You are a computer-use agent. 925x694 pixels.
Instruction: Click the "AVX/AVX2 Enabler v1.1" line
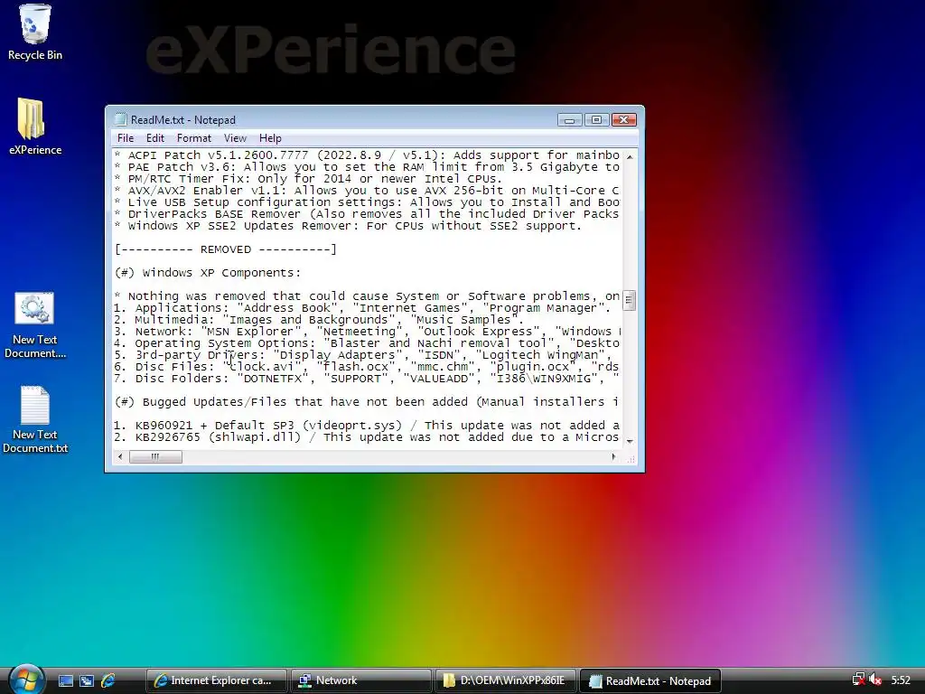[x=367, y=191]
